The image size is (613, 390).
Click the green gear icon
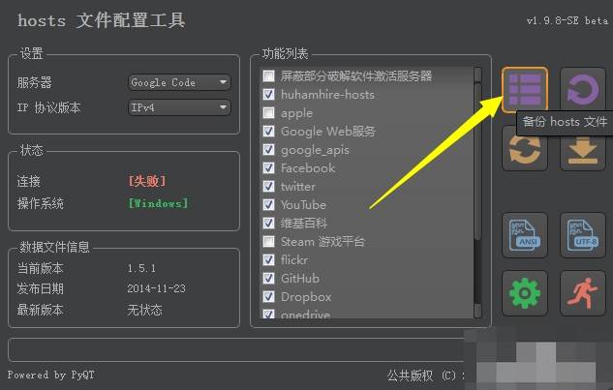pos(525,293)
